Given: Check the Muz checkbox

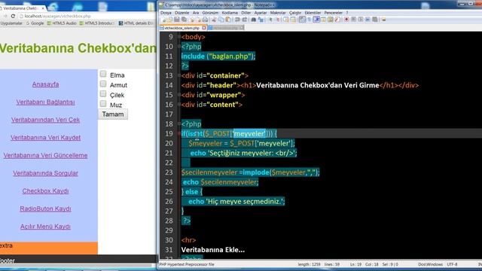Looking at the screenshot, I should pos(103,104).
